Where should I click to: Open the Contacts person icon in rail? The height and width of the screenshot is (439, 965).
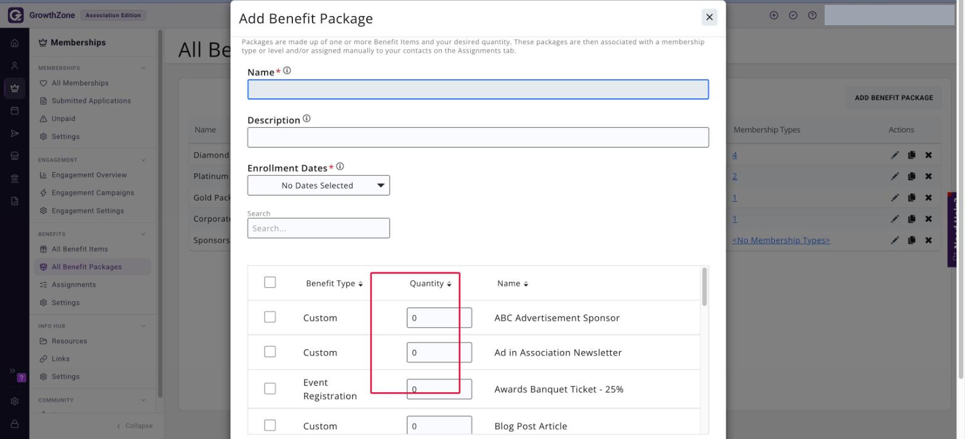point(15,66)
